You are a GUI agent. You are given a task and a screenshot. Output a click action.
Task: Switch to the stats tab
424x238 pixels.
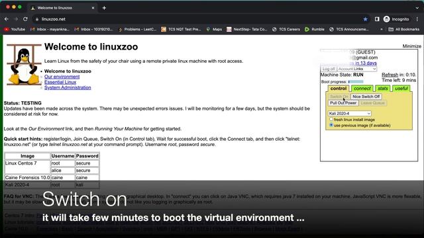[383, 89]
